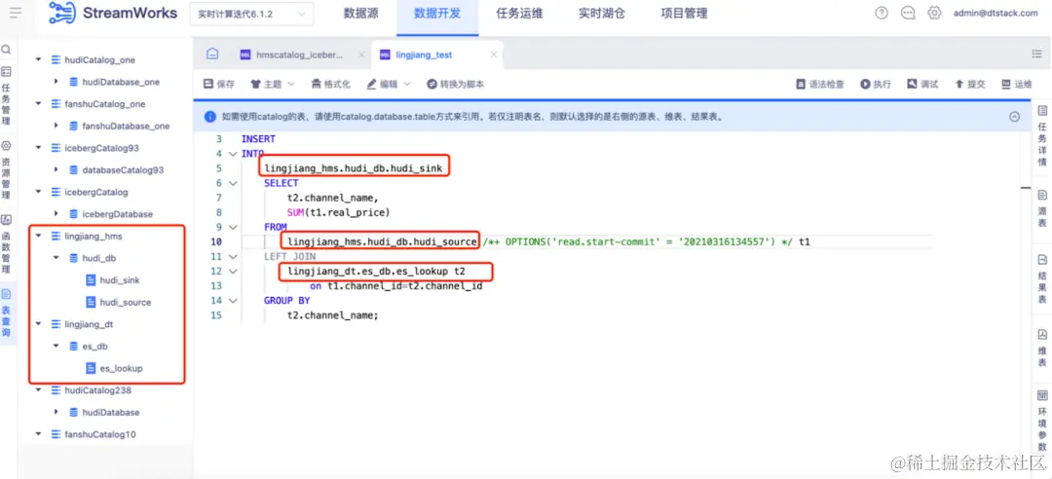Image resolution: width=1052 pixels, height=479 pixels.
Task: Click line number 10 in editor gutter
Action: 215,241
